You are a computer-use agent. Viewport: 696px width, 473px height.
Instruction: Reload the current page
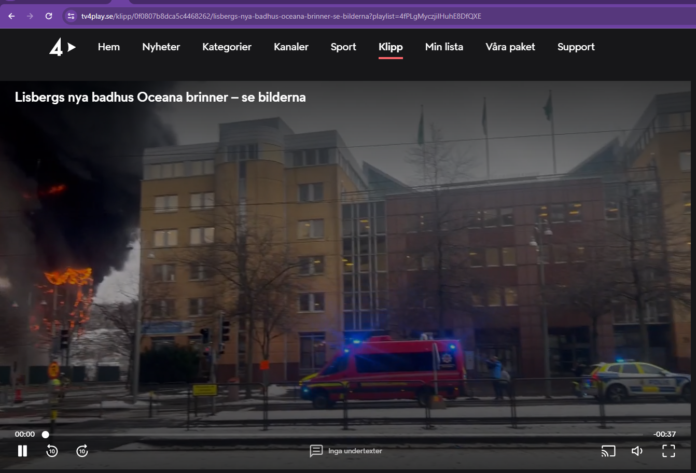coord(49,16)
